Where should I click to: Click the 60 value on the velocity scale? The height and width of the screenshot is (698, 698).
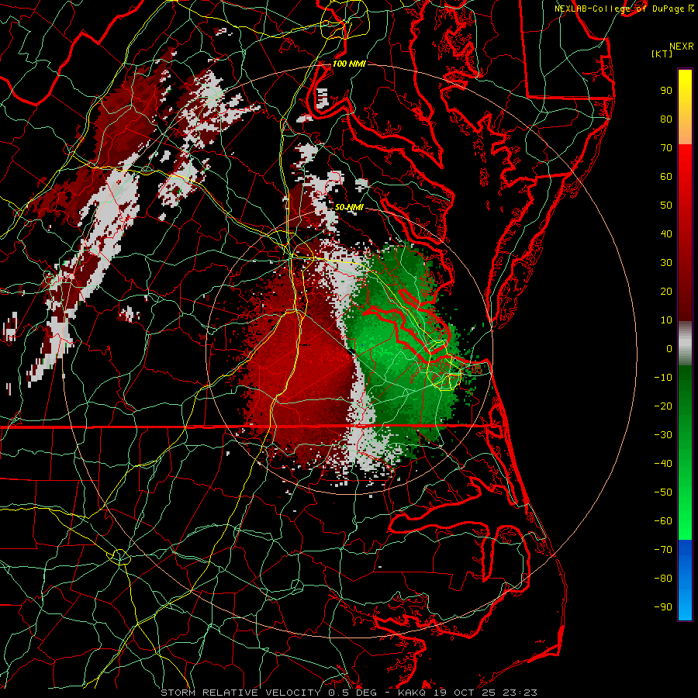click(666, 177)
